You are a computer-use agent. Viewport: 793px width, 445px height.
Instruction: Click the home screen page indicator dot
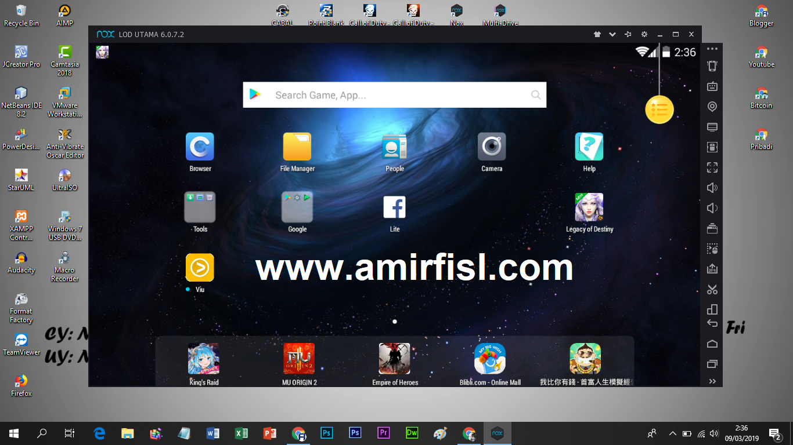tap(395, 321)
